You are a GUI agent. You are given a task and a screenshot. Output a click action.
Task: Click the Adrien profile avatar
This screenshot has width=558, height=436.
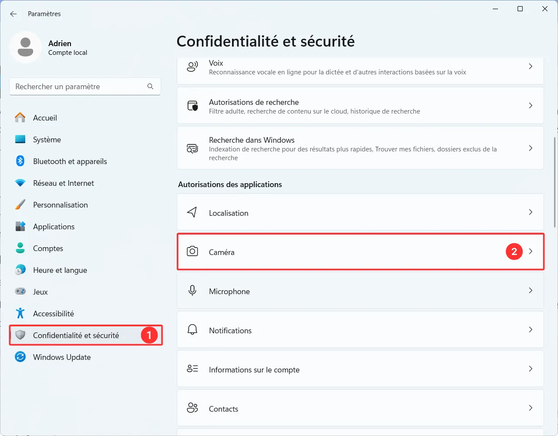point(25,47)
